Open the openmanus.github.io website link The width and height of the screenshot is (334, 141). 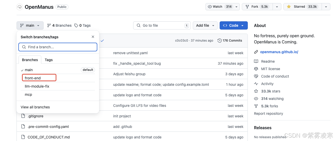point(279,52)
